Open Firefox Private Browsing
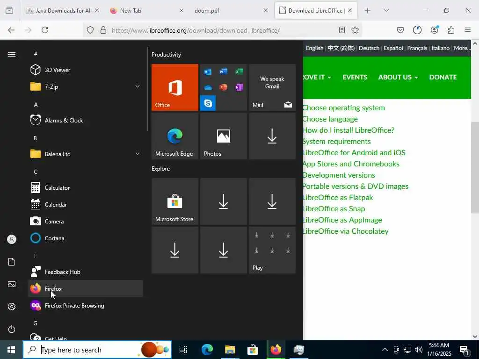Image resolution: width=479 pixels, height=359 pixels. 86,305
